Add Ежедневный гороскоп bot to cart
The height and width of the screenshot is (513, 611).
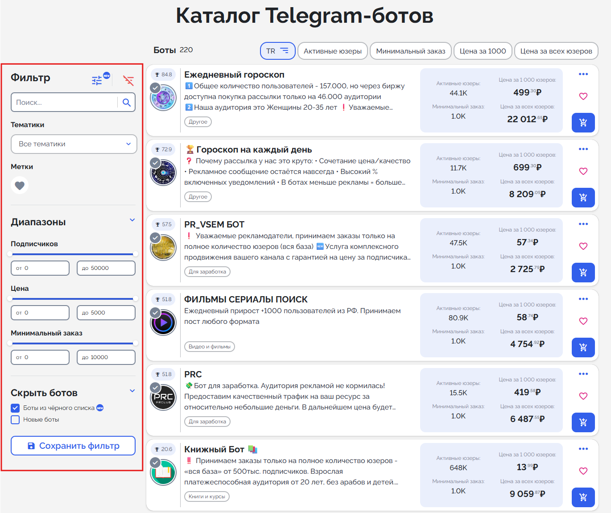tap(583, 123)
